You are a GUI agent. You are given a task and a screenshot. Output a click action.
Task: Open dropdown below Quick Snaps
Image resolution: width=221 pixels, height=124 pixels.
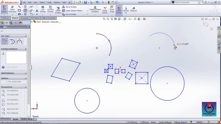tap(112, 14)
